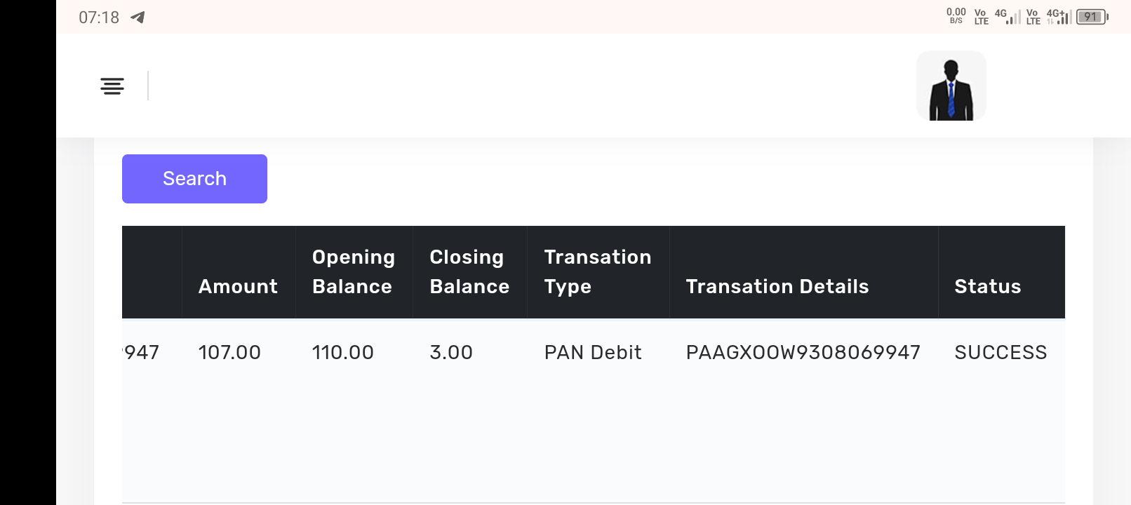The height and width of the screenshot is (505, 1131).
Task: Select the 110.00 opening balance cell
Action: tap(343, 352)
